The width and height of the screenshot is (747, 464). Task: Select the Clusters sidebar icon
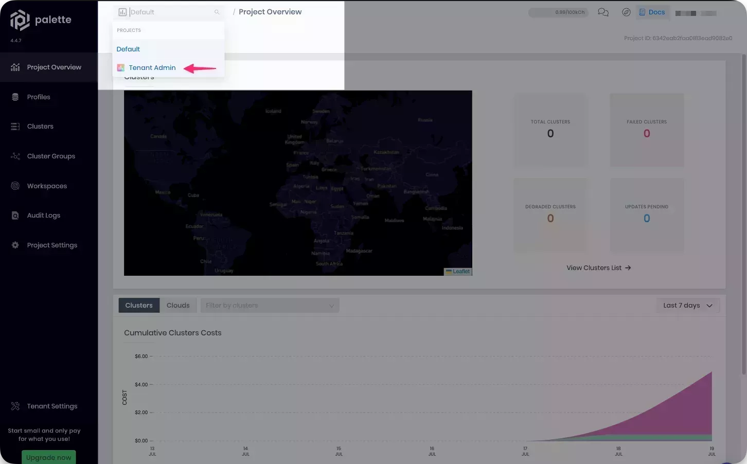(x=15, y=126)
